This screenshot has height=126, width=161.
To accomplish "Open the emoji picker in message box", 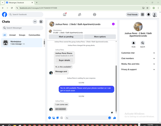I will pyautogui.click(x=109, y=118).
